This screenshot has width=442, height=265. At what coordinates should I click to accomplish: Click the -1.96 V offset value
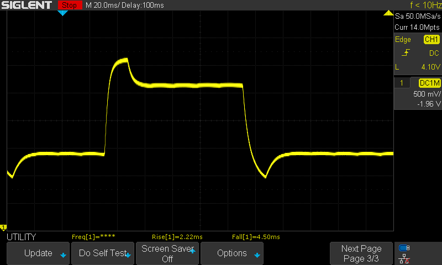[x=429, y=104]
